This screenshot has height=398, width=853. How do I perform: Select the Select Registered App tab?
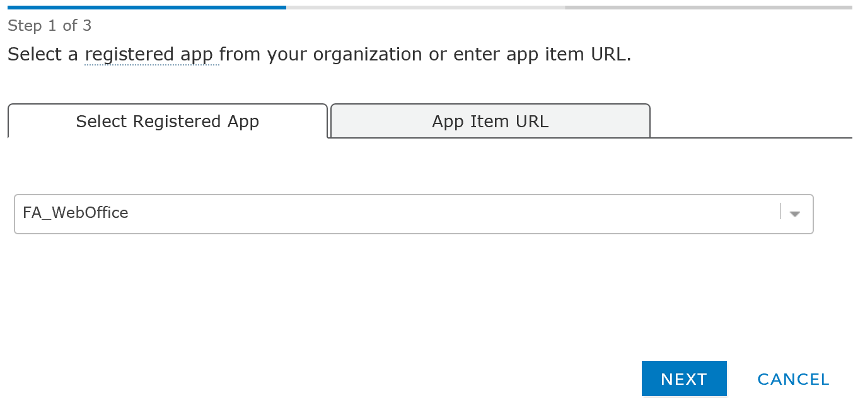(167, 121)
